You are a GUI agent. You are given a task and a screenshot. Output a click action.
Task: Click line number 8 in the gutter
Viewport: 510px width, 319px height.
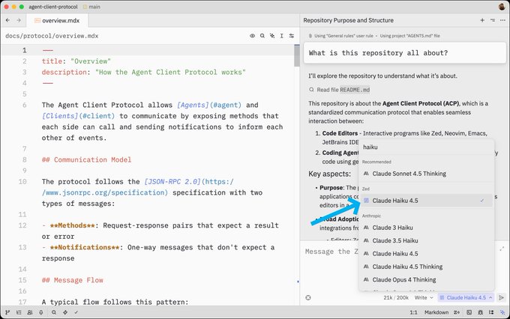point(25,159)
